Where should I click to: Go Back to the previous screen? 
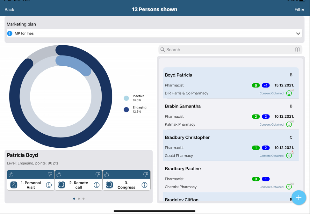[9, 10]
